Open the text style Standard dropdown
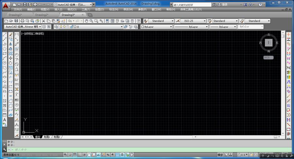This screenshot has width=294, height=159. coord(161,21)
